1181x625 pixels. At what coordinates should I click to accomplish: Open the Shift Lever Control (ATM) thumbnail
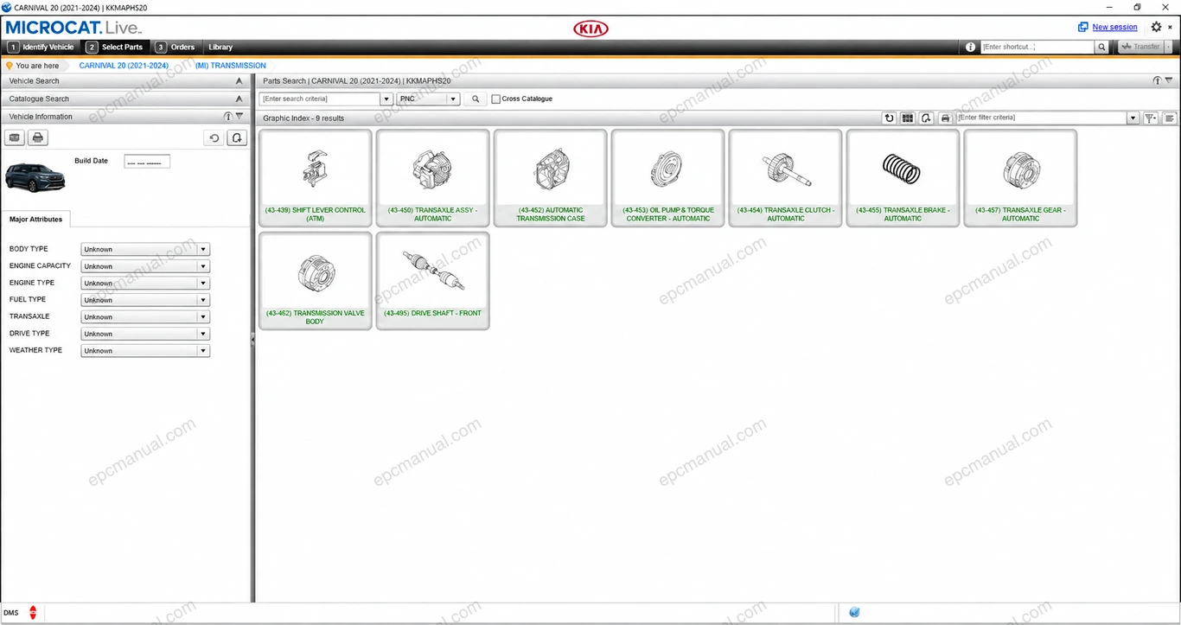point(316,178)
